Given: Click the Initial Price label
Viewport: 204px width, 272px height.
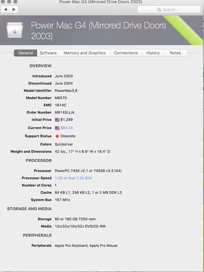Looking at the screenshot, I should [42, 120].
